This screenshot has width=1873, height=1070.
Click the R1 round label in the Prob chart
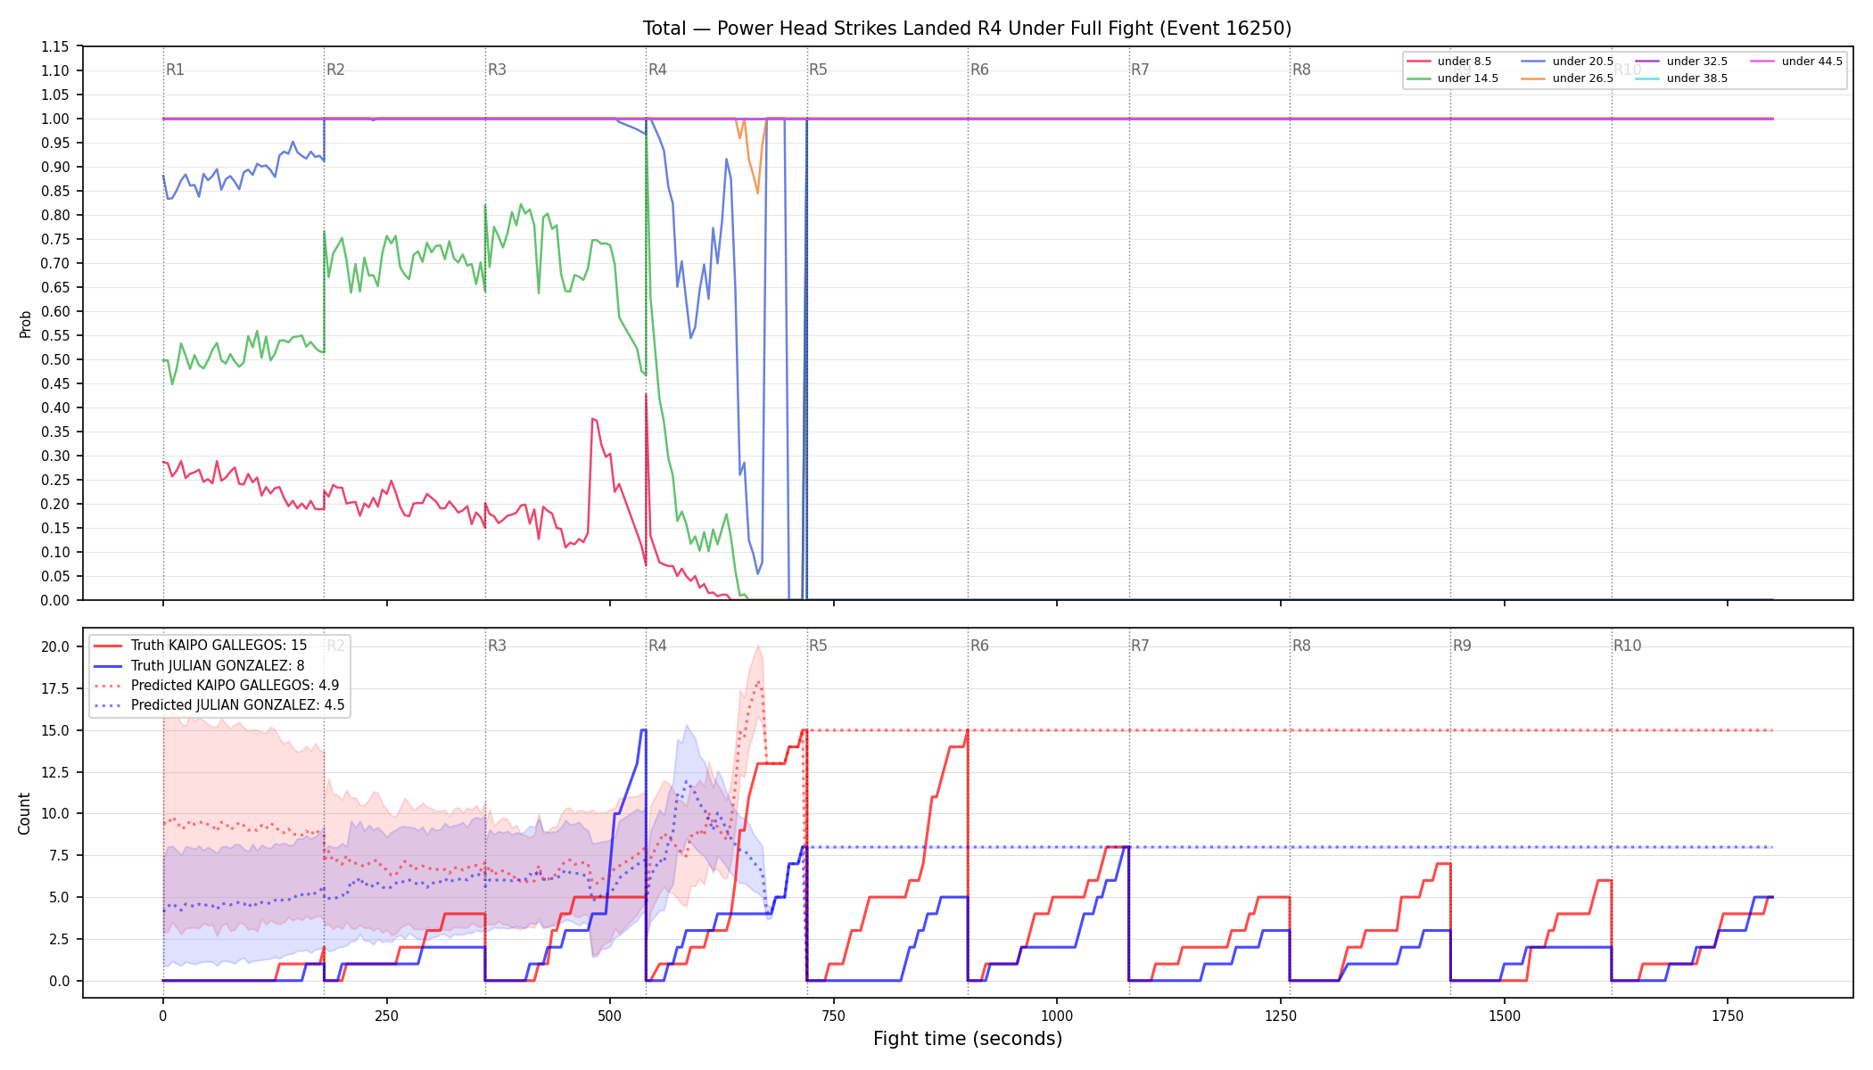coord(175,70)
